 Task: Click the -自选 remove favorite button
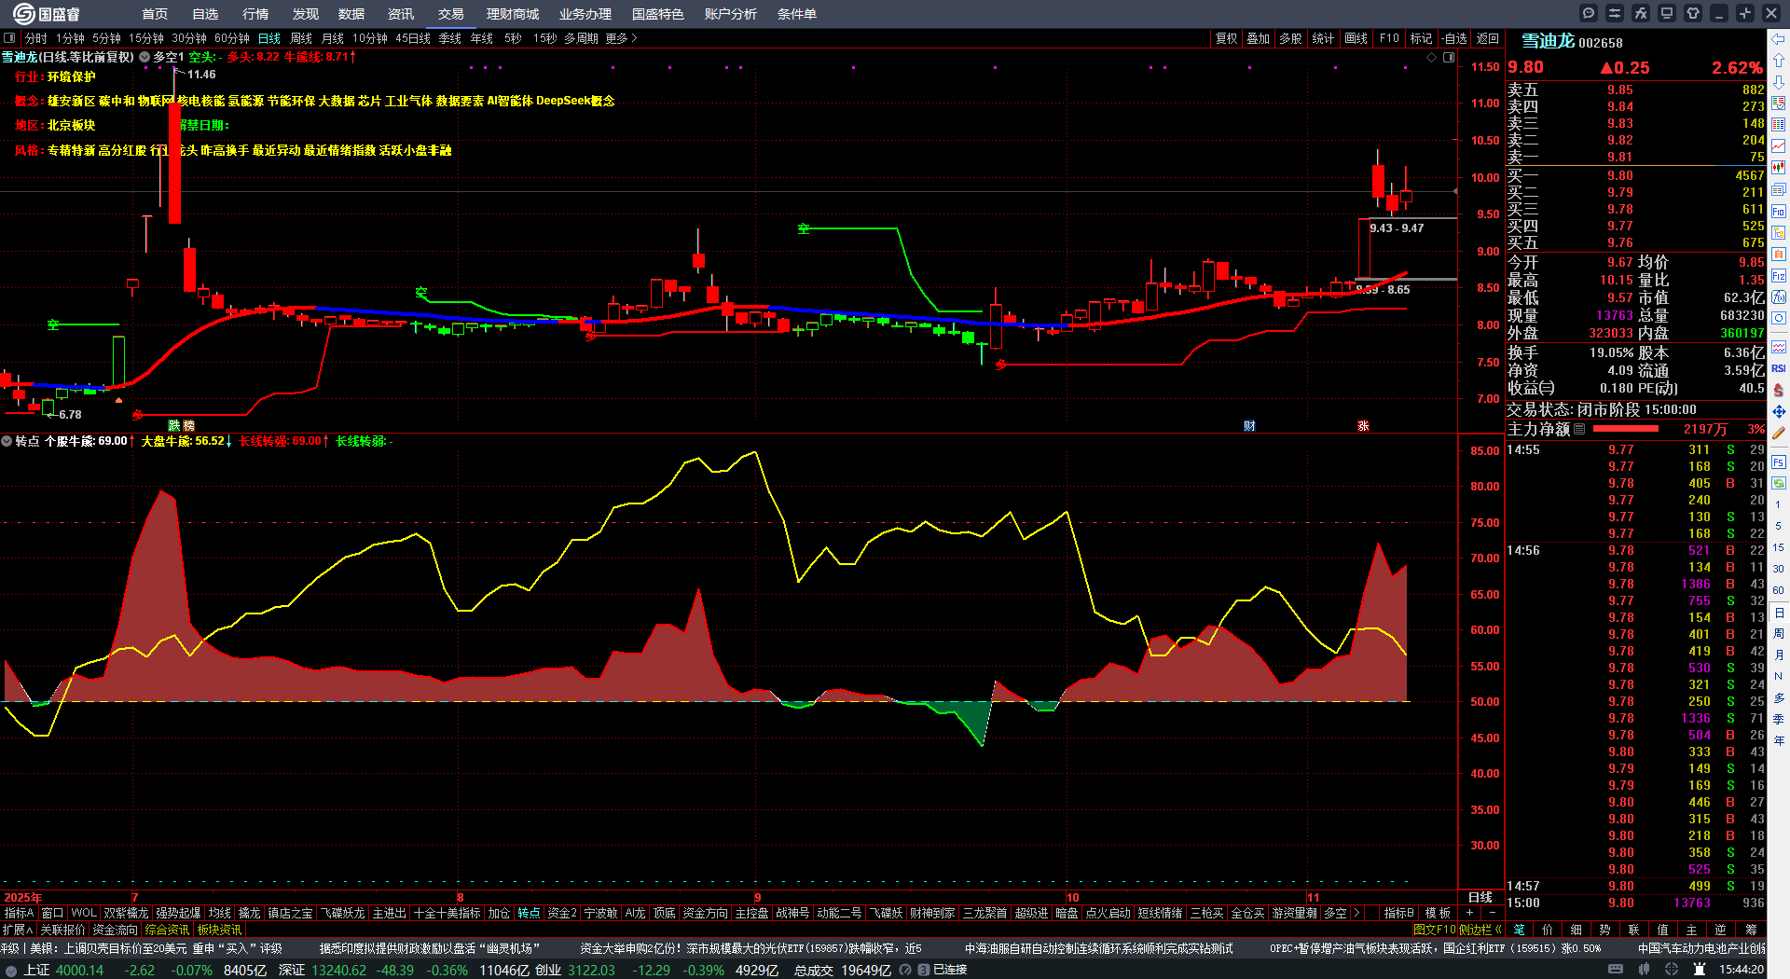[1453, 38]
